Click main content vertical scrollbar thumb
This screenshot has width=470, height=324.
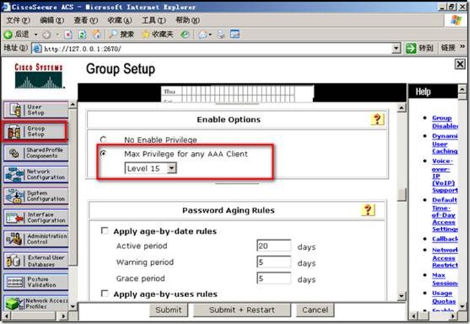(402, 194)
